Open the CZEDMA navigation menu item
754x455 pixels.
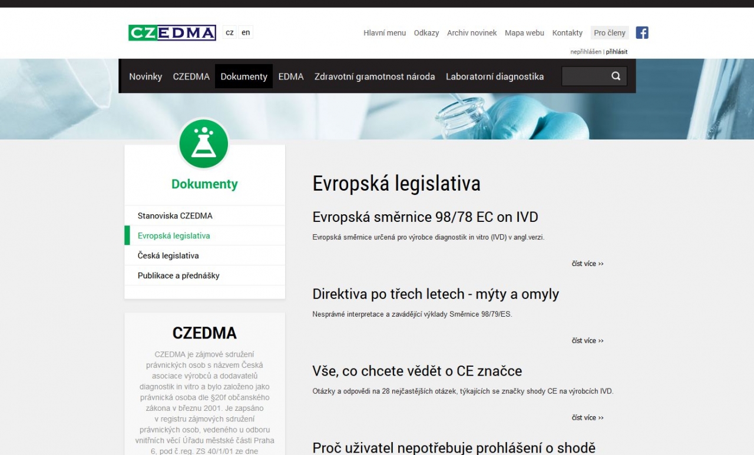pyautogui.click(x=191, y=77)
